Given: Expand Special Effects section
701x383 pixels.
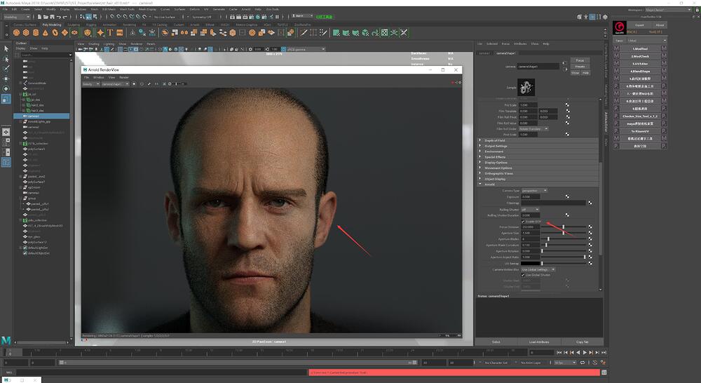Looking at the screenshot, I should tap(481, 157).
